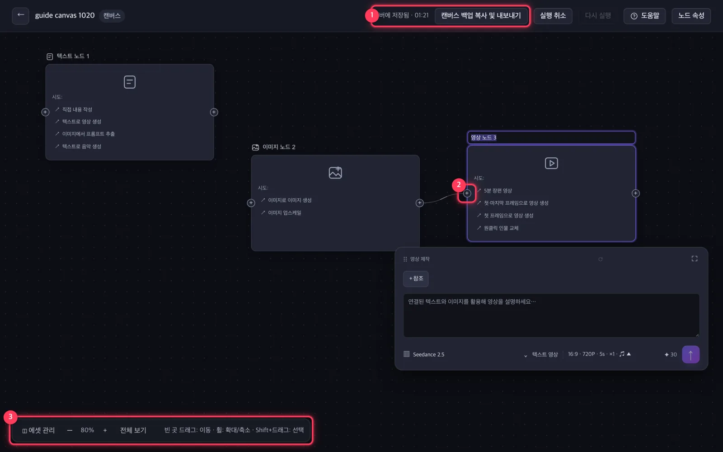The image size is (723, 452).
Task: Click the image node 2 upload picture icon
Action: pyautogui.click(x=335, y=173)
